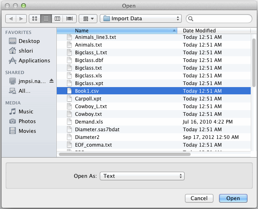This screenshot has height=209, width=258.
Task: Click the Bigclass.dbf document icon
Action: click(x=69, y=60)
